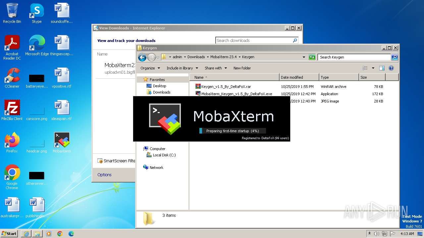
Task: Expand MobaXterm 23.4 breadcrumb arrow
Action: click(239, 57)
